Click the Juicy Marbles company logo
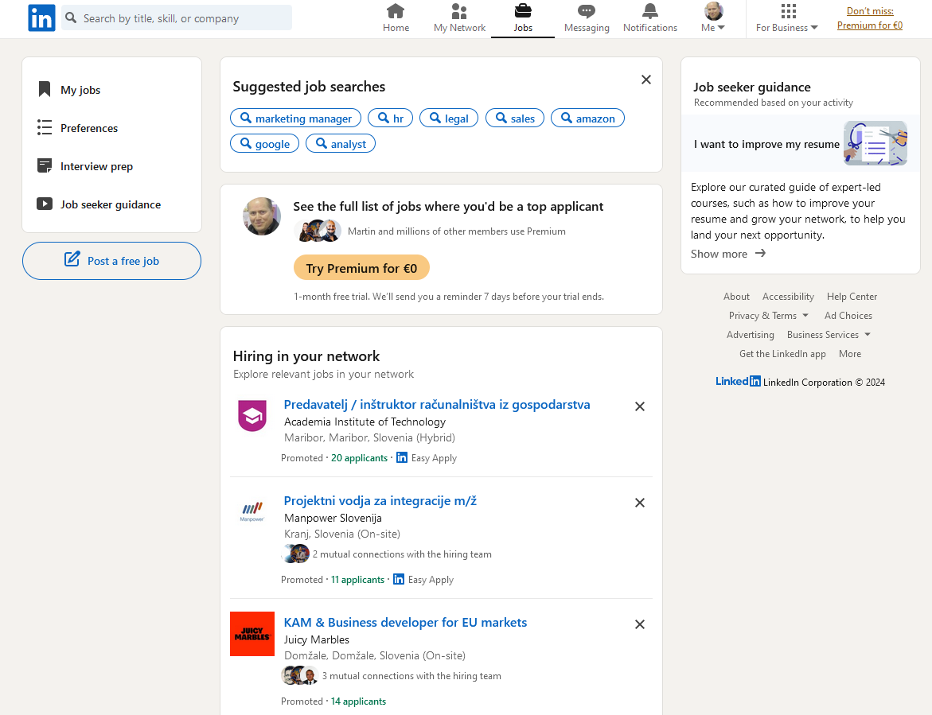Screen dimensions: 932x715 coord(252,634)
